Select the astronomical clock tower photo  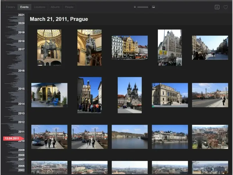tap(89, 95)
